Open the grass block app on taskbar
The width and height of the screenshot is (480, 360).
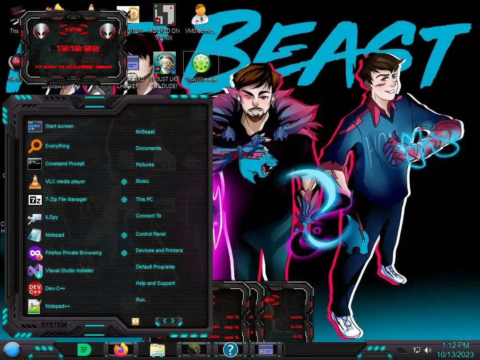[194, 350]
